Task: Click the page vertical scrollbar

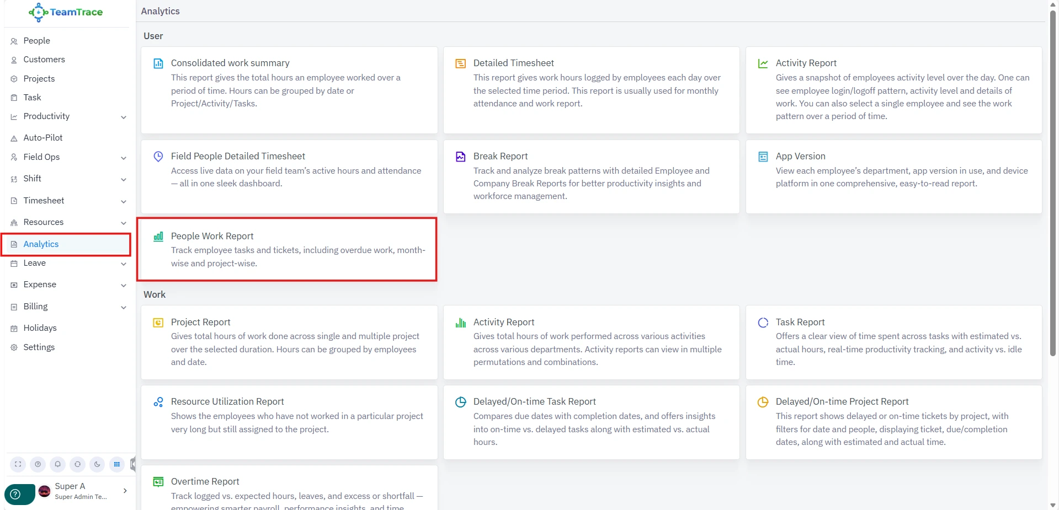Action: point(1053,182)
